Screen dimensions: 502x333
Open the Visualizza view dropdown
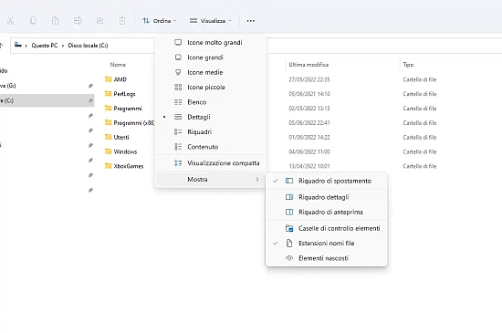click(x=210, y=21)
